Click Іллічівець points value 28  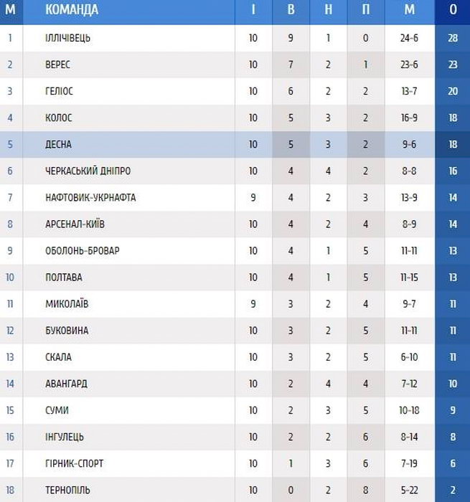coord(453,38)
